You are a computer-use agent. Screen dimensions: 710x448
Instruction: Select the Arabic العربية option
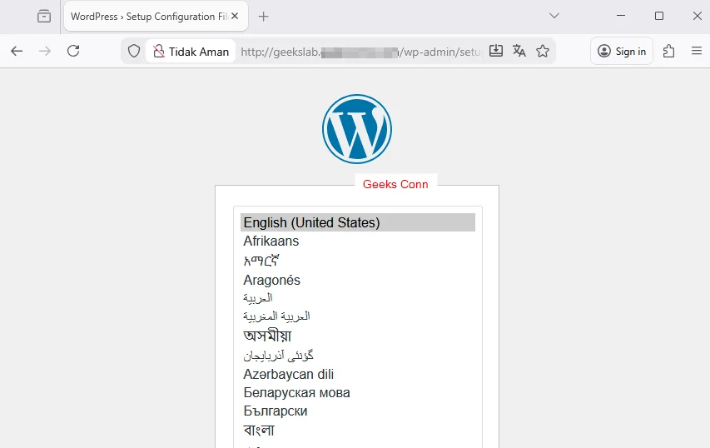coord(358,298)
